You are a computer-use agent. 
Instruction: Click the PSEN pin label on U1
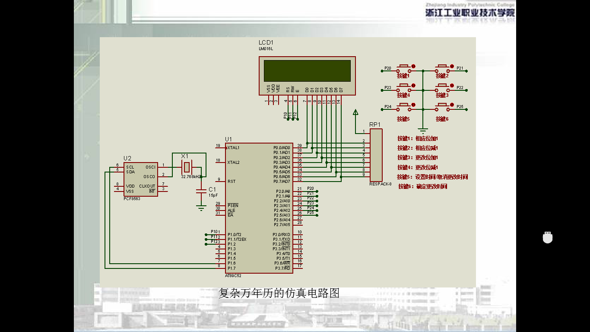click(233, 205)
